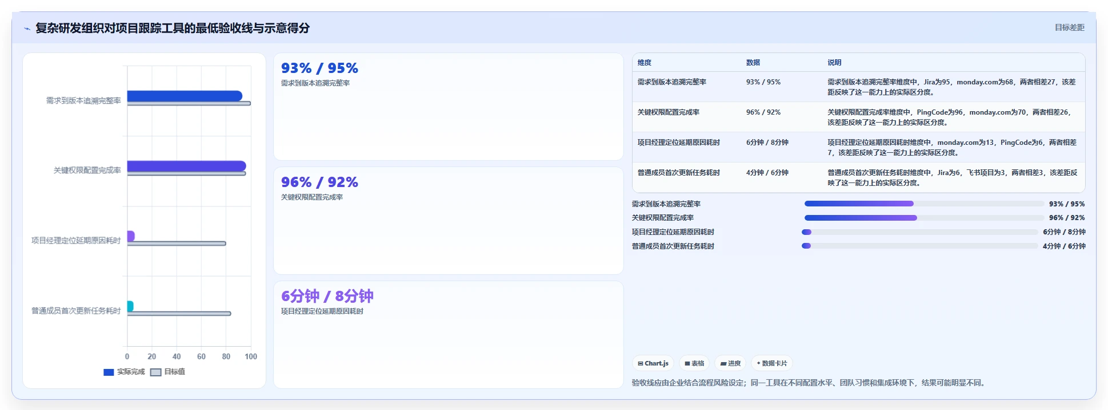Click the table data cell 93% / 95%
Viewport: 1108px width, 410px height.
763,82
